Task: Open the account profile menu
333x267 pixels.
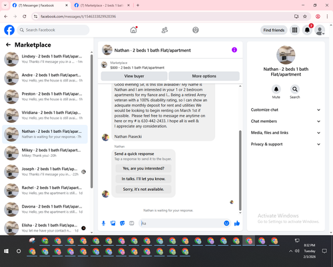Action: (x=320, y=30)
